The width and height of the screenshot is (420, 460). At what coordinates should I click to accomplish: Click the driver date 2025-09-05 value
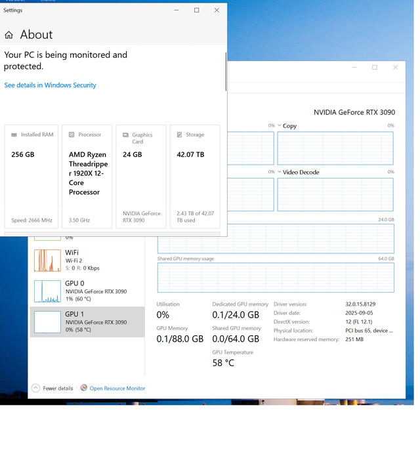point(359,313)
